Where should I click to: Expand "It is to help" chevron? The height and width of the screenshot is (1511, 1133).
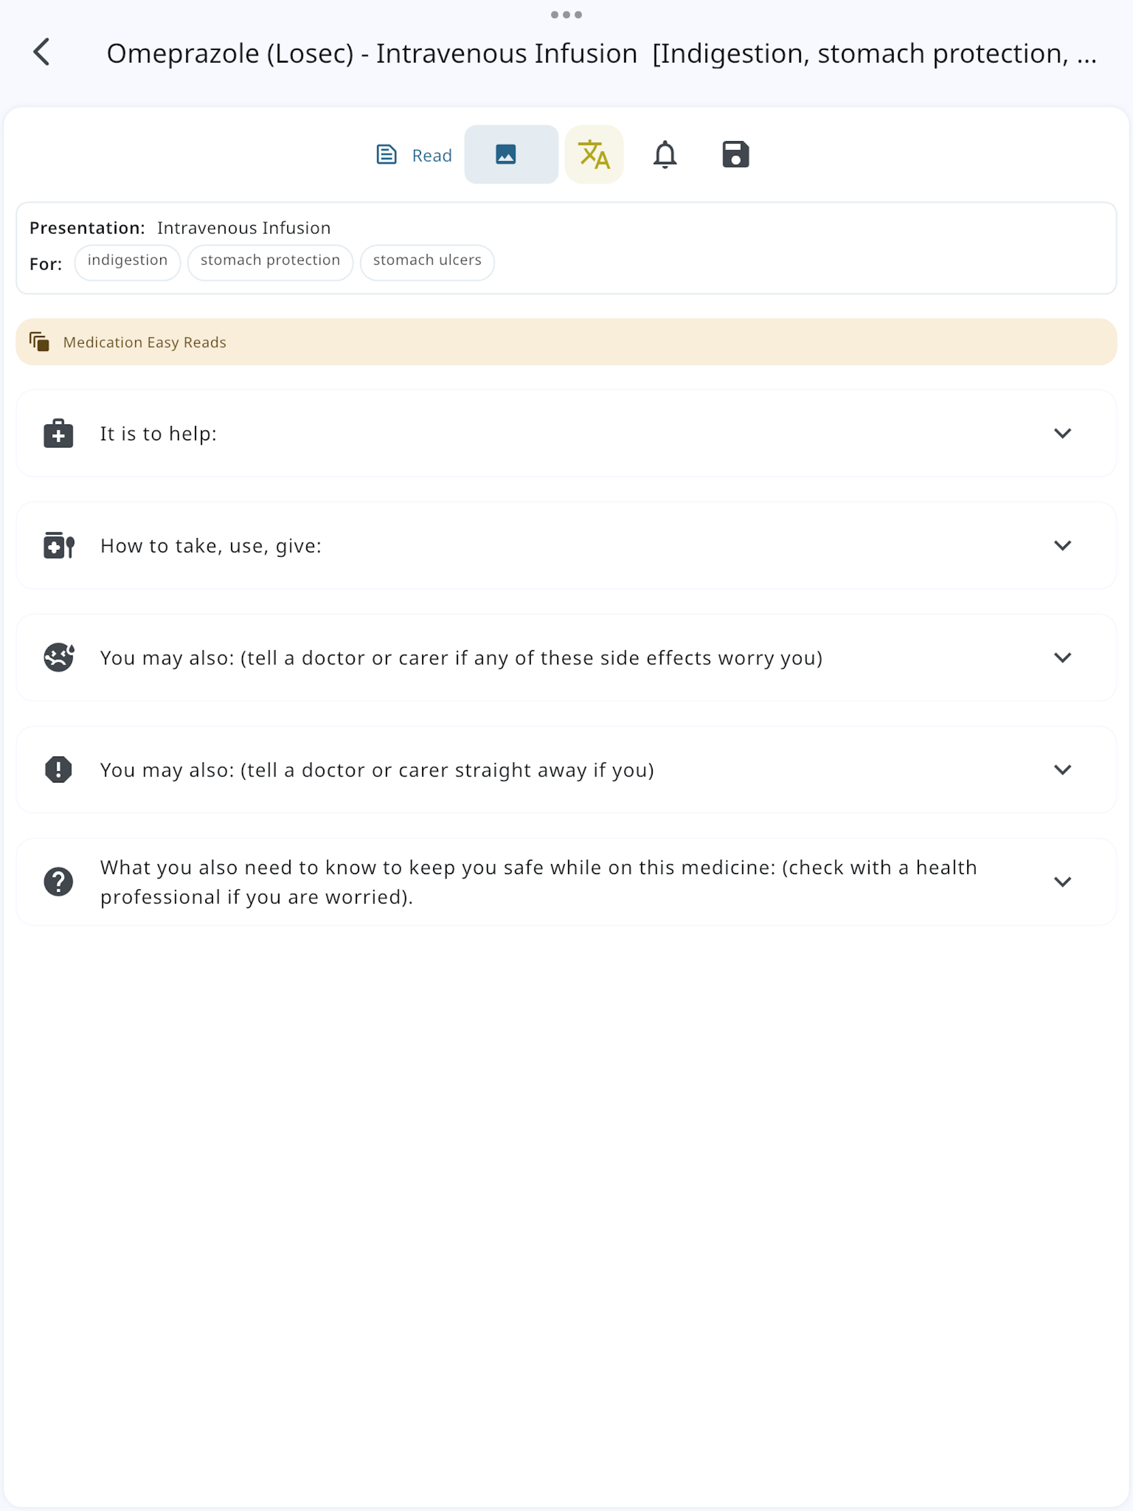[x=1062, y=434]
